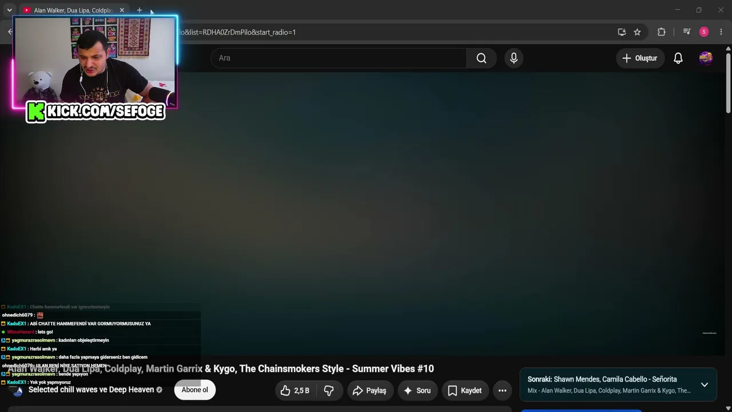Open a new browser tab
Screen dimensions: 732x412
click(x=139, y=10)
